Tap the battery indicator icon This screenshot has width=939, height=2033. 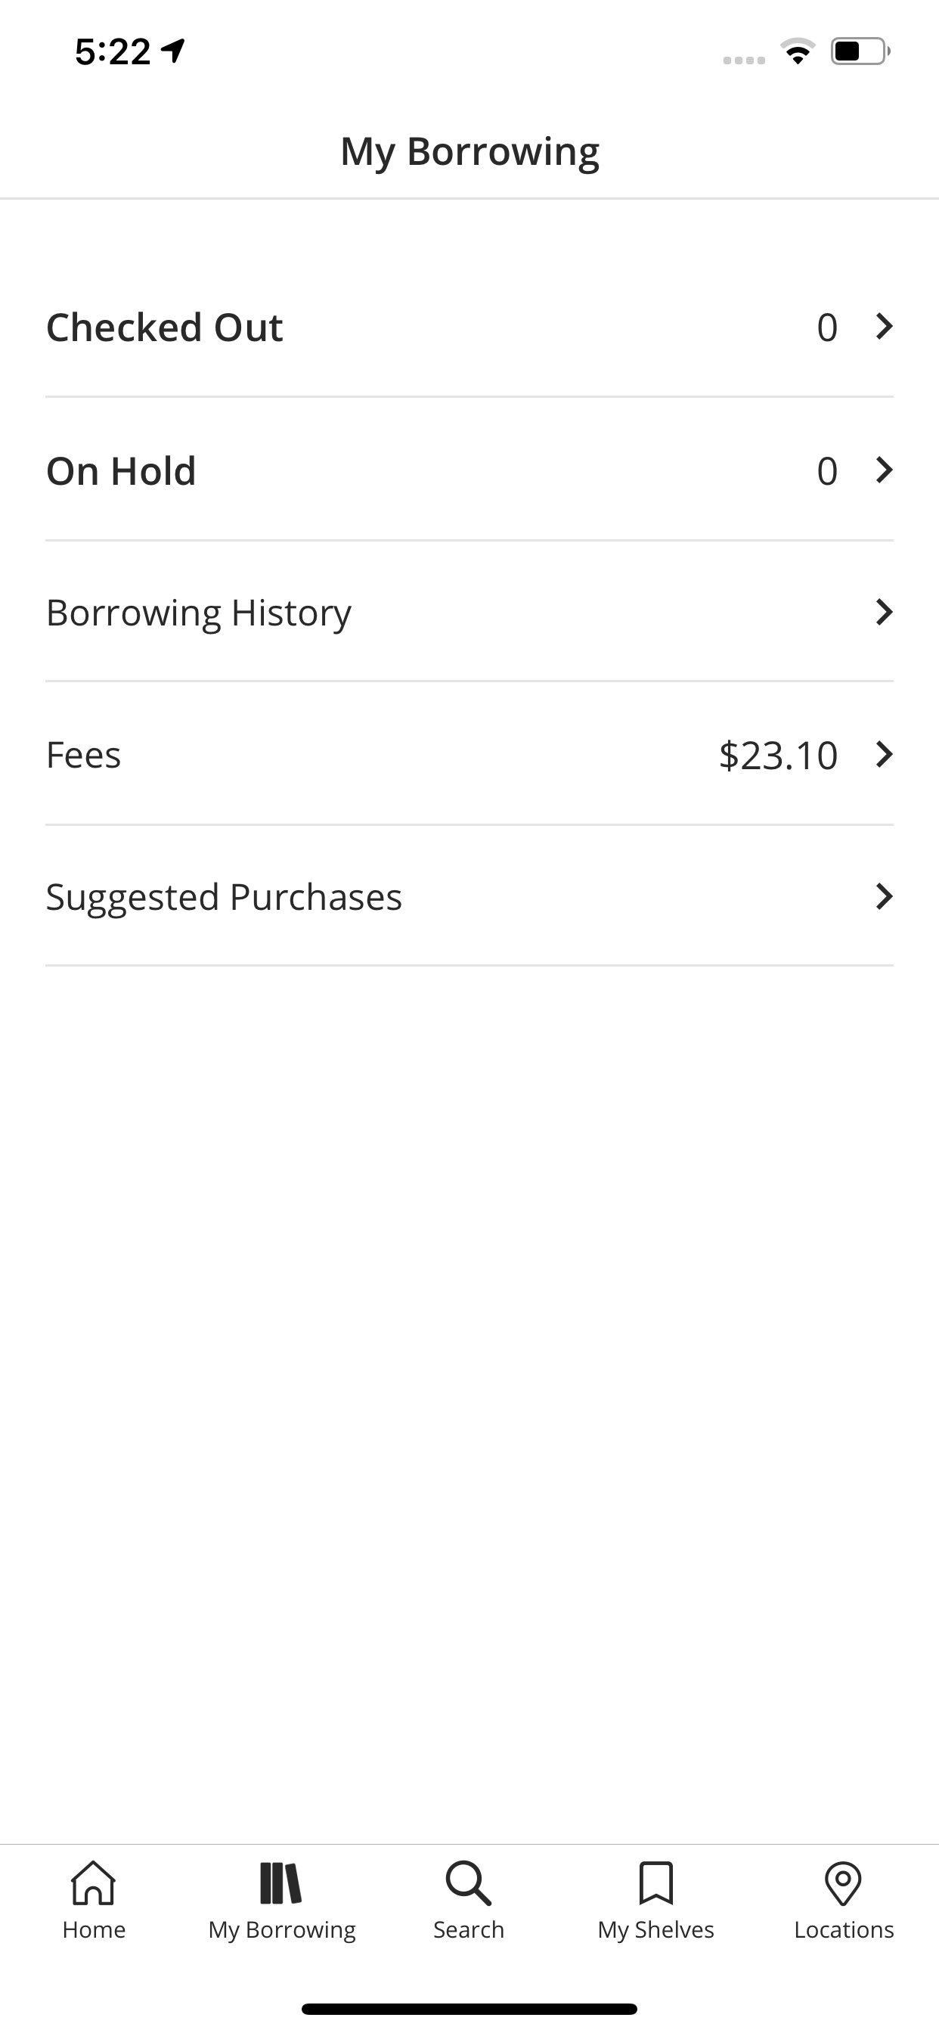(860, 51)
